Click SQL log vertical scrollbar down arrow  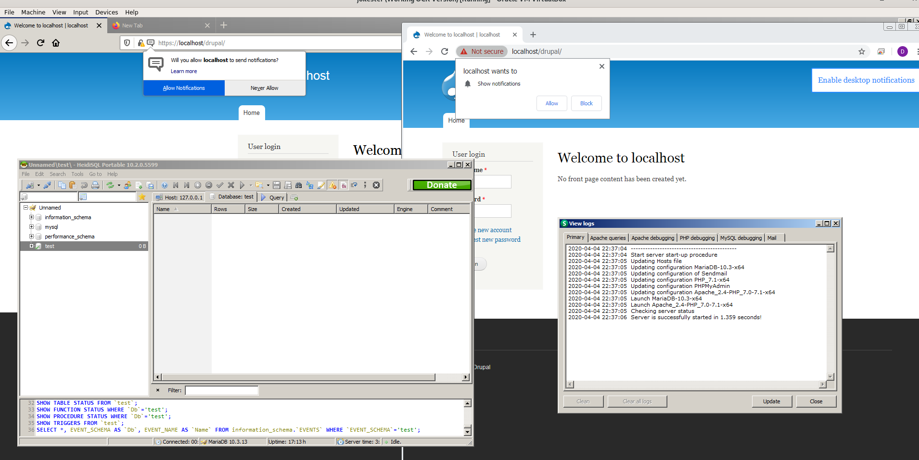pyautogui.click(x=467, y=432)
